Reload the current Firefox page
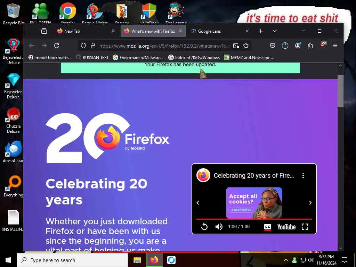The width and height of the screenshot is (356, 267). (x=57, y=46)
